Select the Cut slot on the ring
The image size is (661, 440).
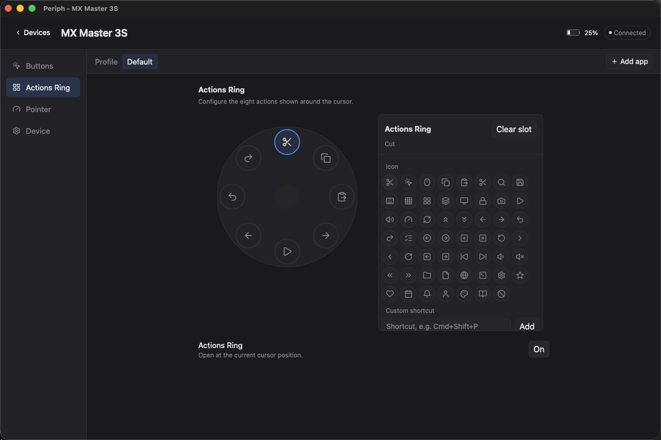(287, 142)
